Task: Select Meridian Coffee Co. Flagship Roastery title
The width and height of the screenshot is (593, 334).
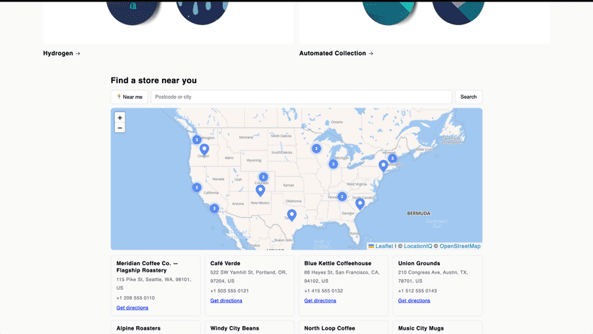Action: point(147,267)
